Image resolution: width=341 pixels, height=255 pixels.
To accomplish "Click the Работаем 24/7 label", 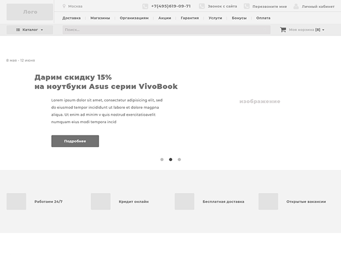I will click(x=48, y=202).
